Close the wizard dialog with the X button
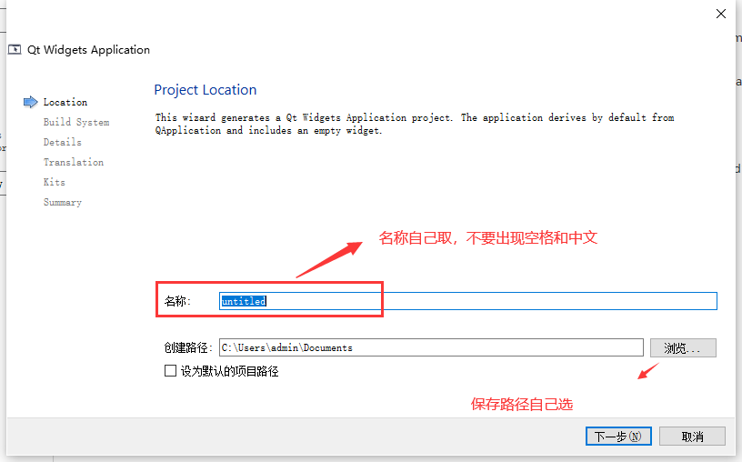The image size is (742, 462). click(721, 14)
